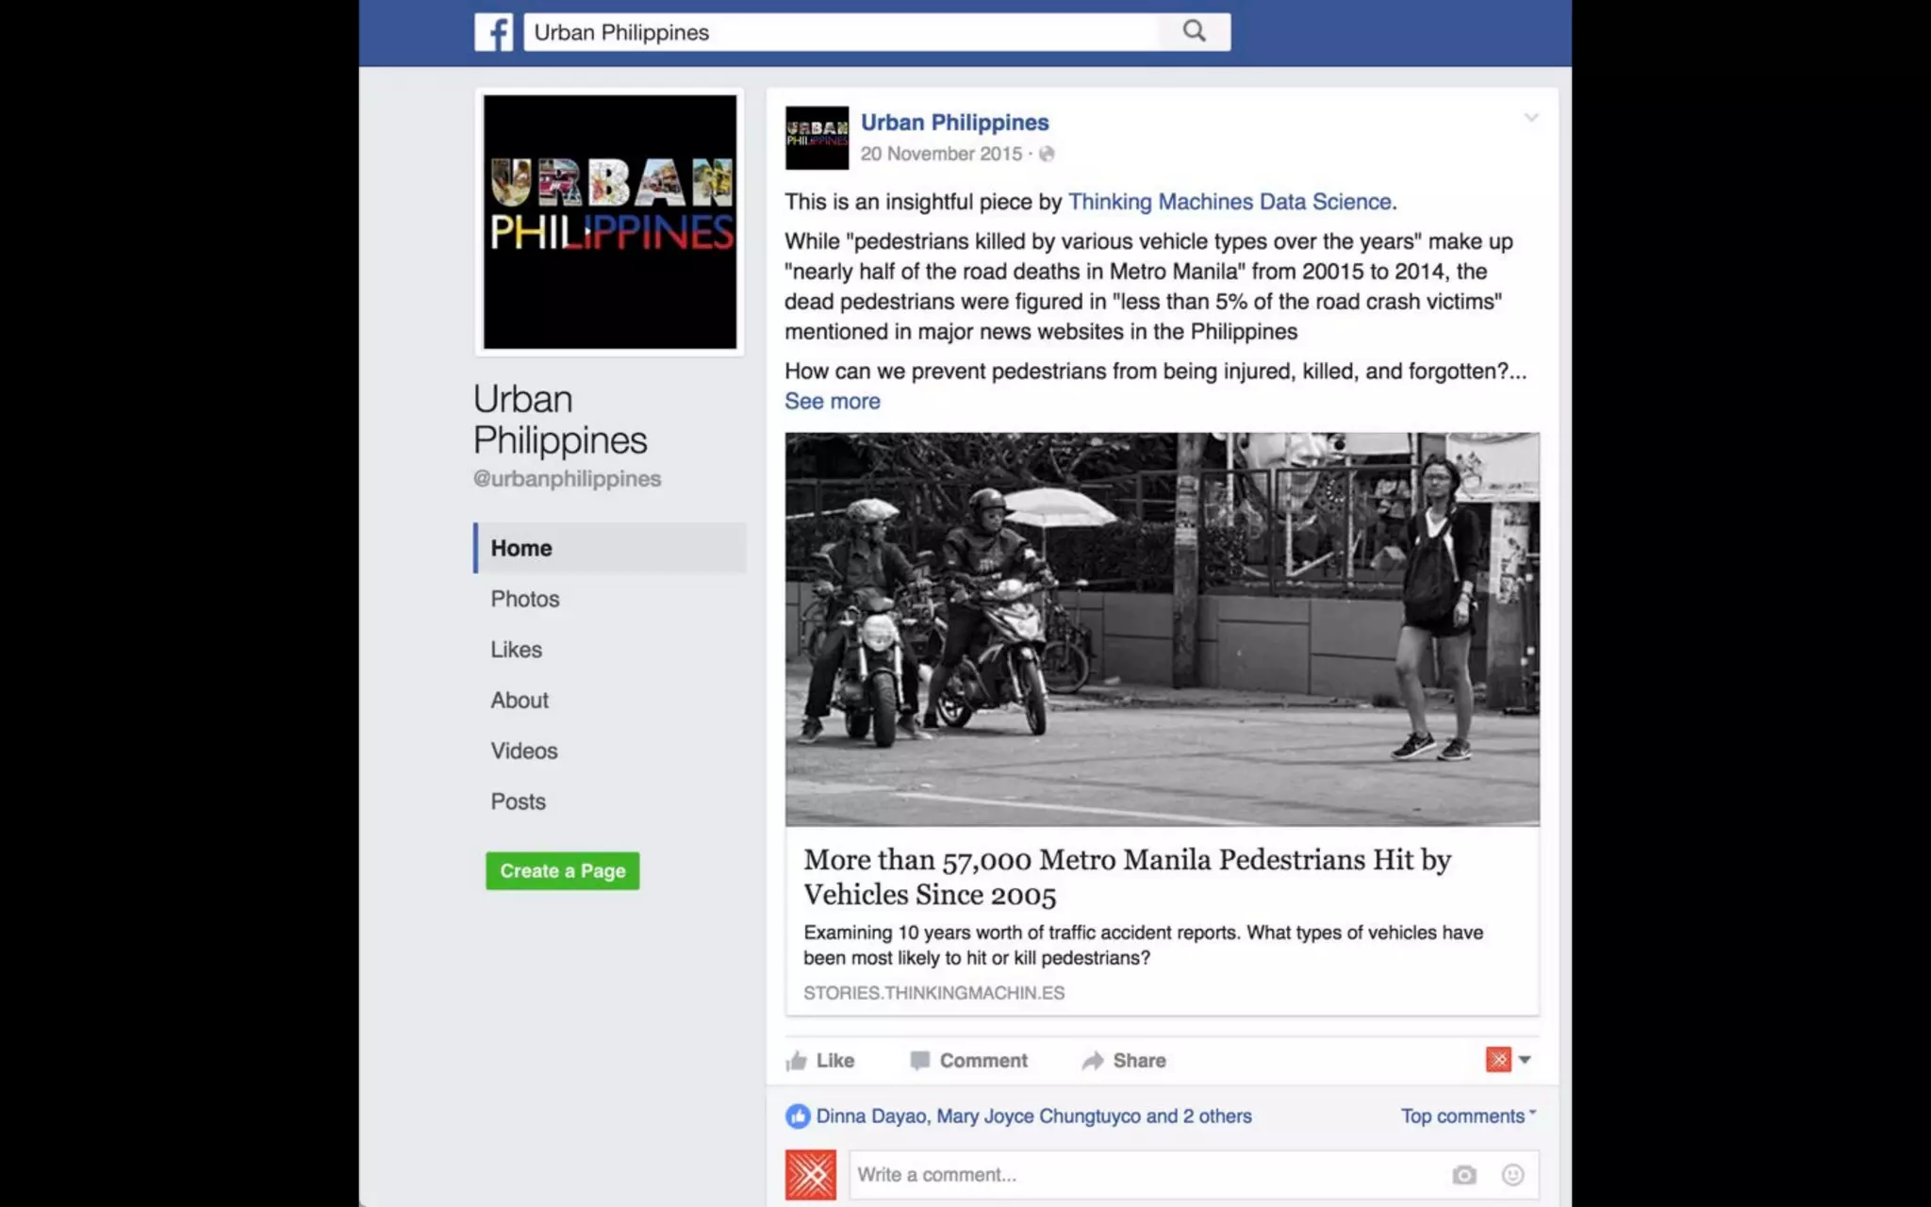This screenshot has height=1207, width=1931.
Task: Open the pedestrians article photo thumbnail
Action: pos(1162,629)
